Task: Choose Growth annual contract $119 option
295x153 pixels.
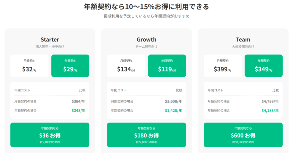Action: pyautogui.click(x=167, y=66)
